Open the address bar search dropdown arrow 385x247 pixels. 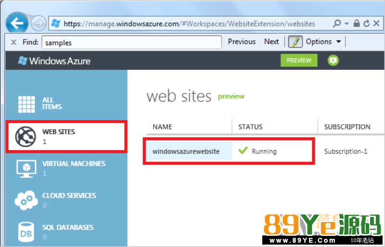point(346,23)
